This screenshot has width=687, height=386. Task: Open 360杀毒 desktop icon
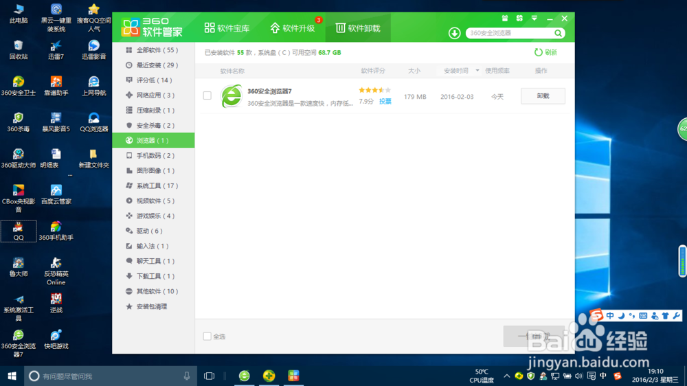(x=19, y=122)
